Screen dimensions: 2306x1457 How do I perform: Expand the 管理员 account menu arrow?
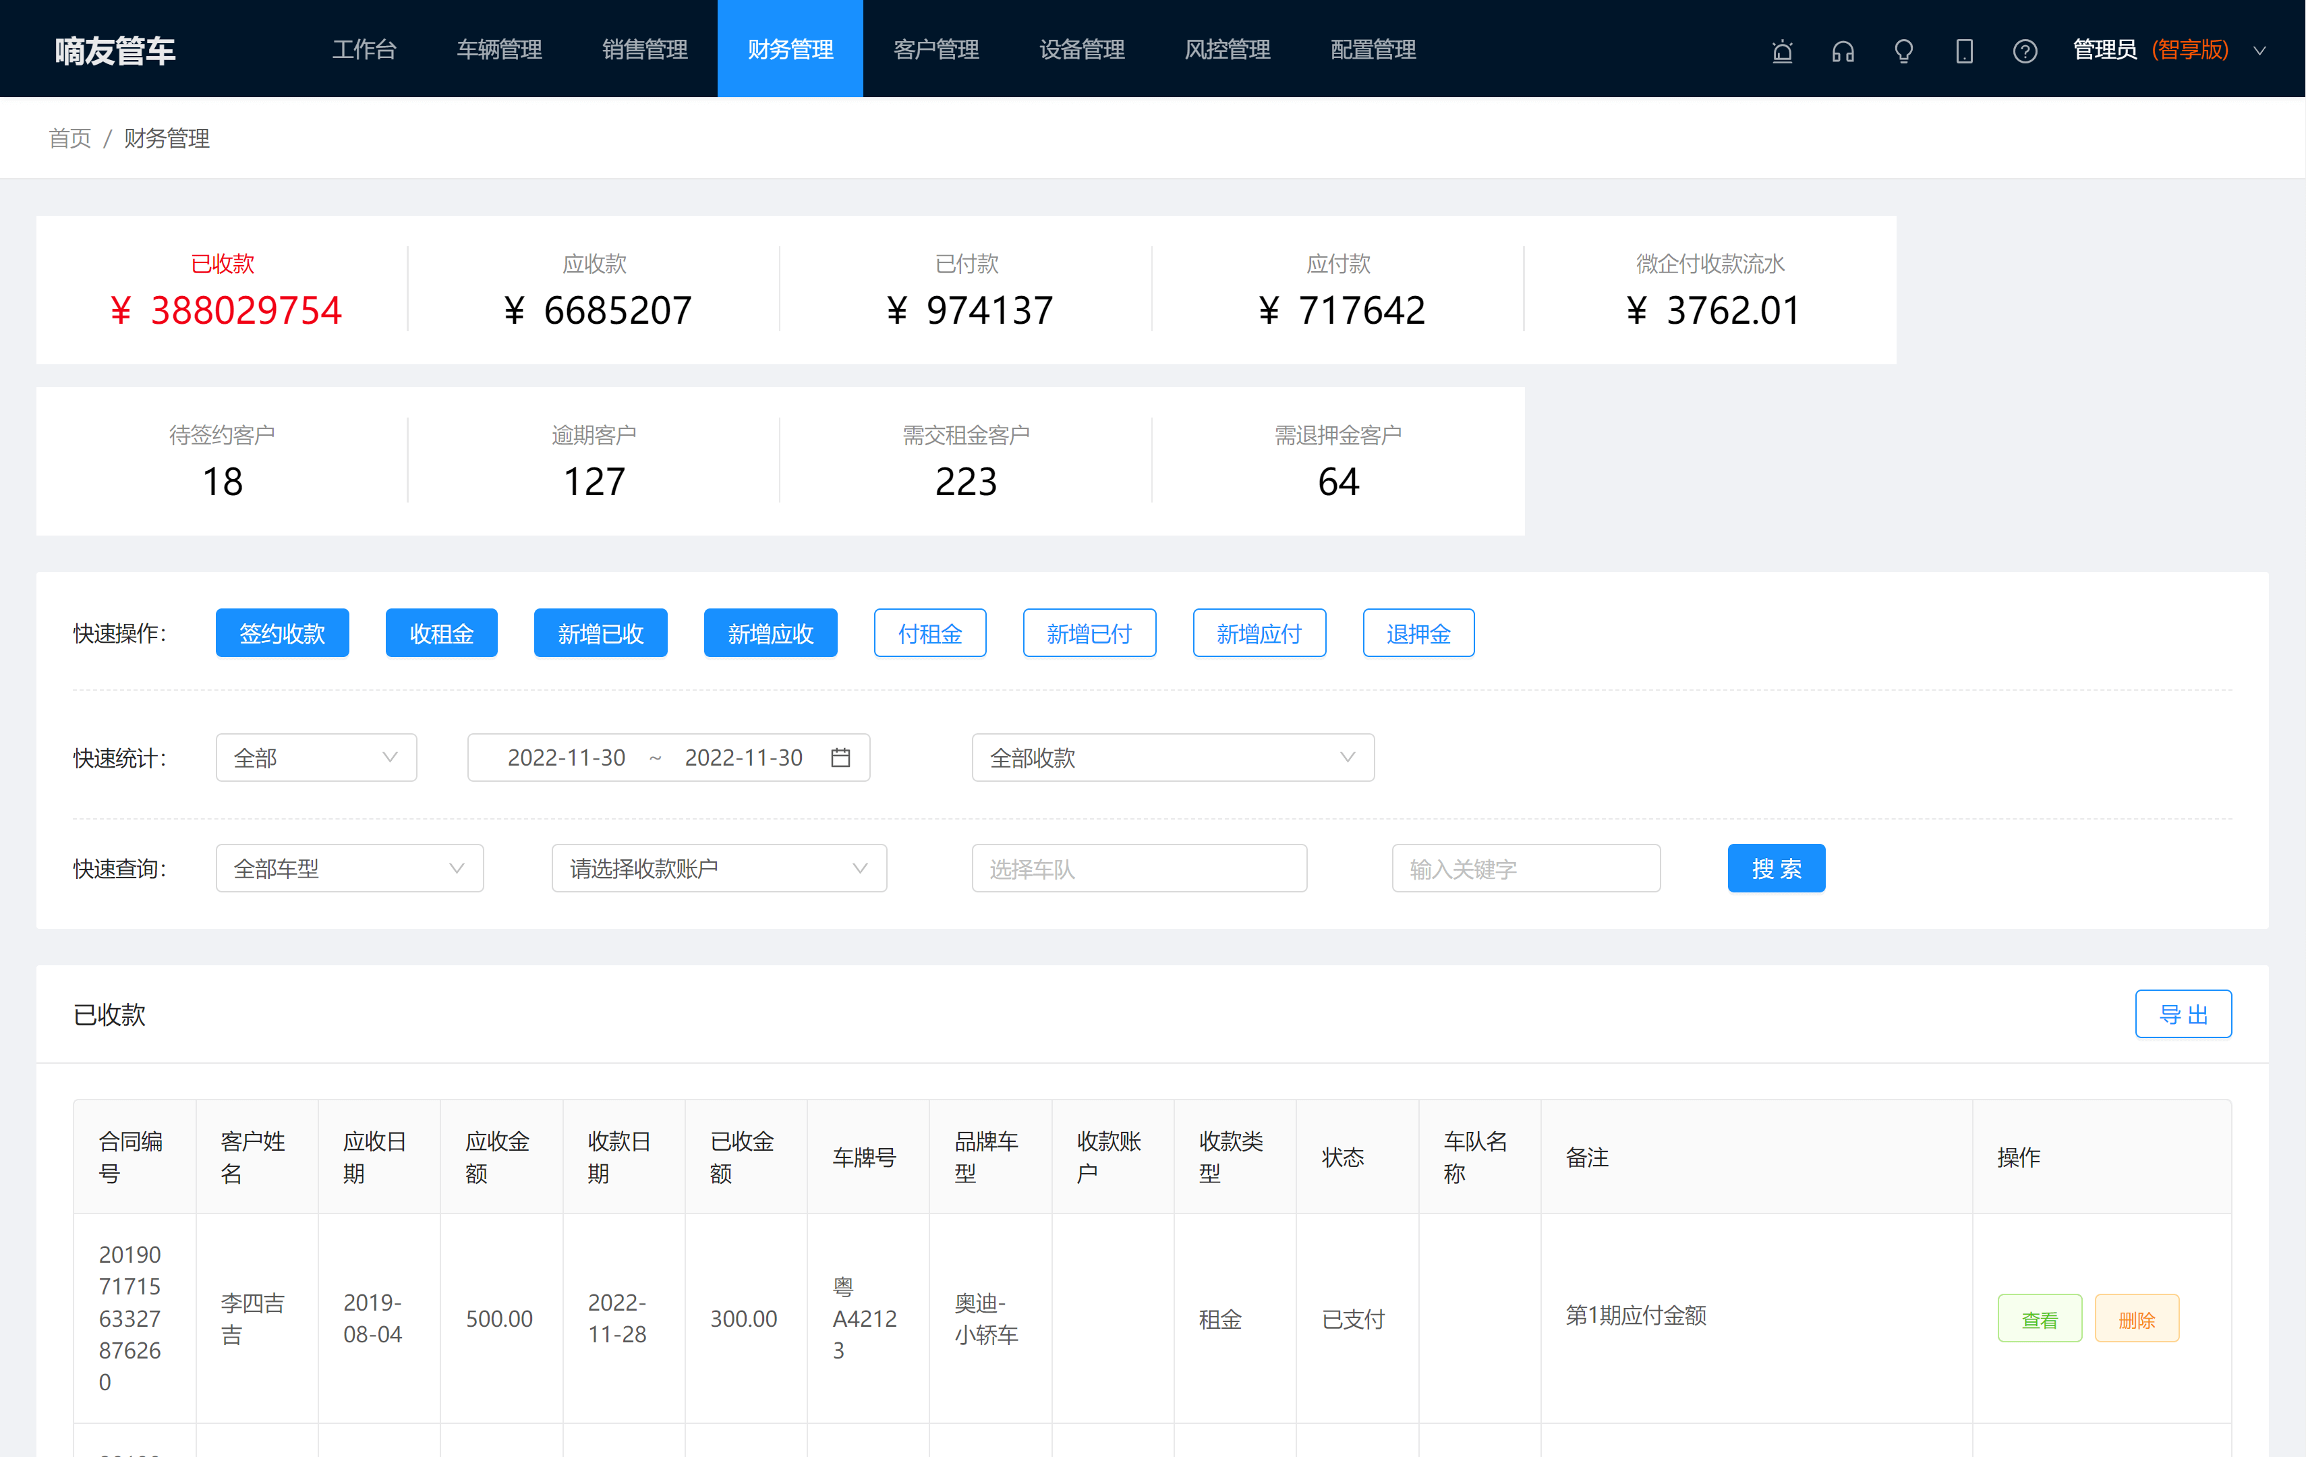click(2259, 51)
